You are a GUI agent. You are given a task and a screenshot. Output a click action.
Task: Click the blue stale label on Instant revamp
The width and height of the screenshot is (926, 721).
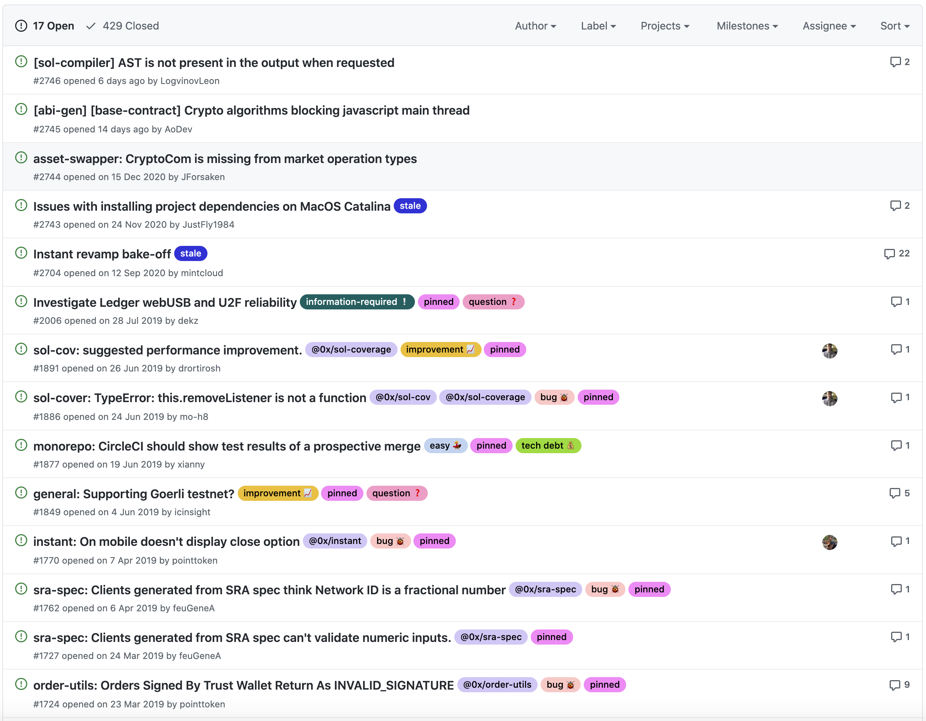coord(191,253)
